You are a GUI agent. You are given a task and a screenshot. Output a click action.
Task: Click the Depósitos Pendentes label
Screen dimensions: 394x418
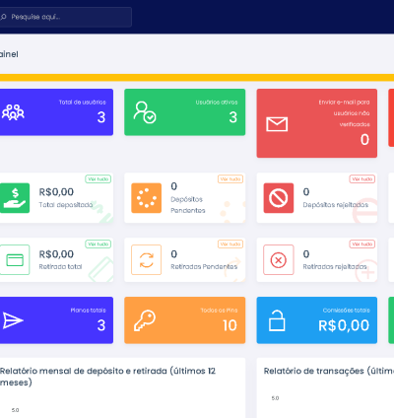coord(188,205)
